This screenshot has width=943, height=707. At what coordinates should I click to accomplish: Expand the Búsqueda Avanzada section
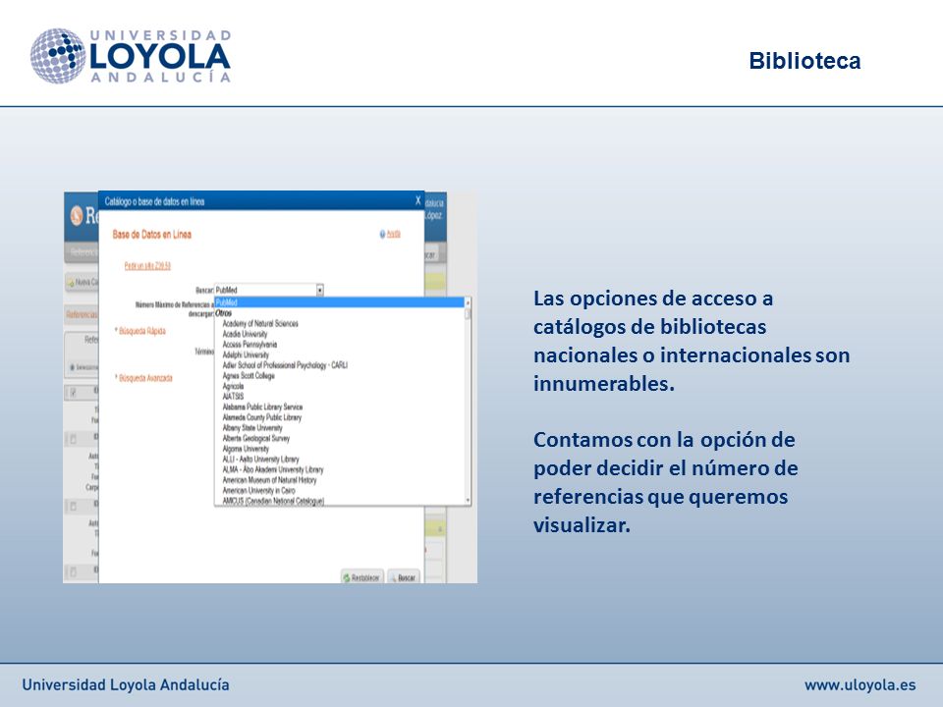[143, 378]
